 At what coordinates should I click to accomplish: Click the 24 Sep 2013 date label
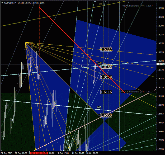pyautogui.click(x=7, y=153)
